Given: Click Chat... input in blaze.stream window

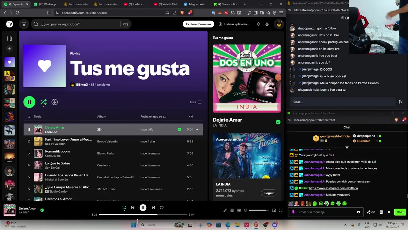Looking at the screenshot, I should [x=343, y=102].
